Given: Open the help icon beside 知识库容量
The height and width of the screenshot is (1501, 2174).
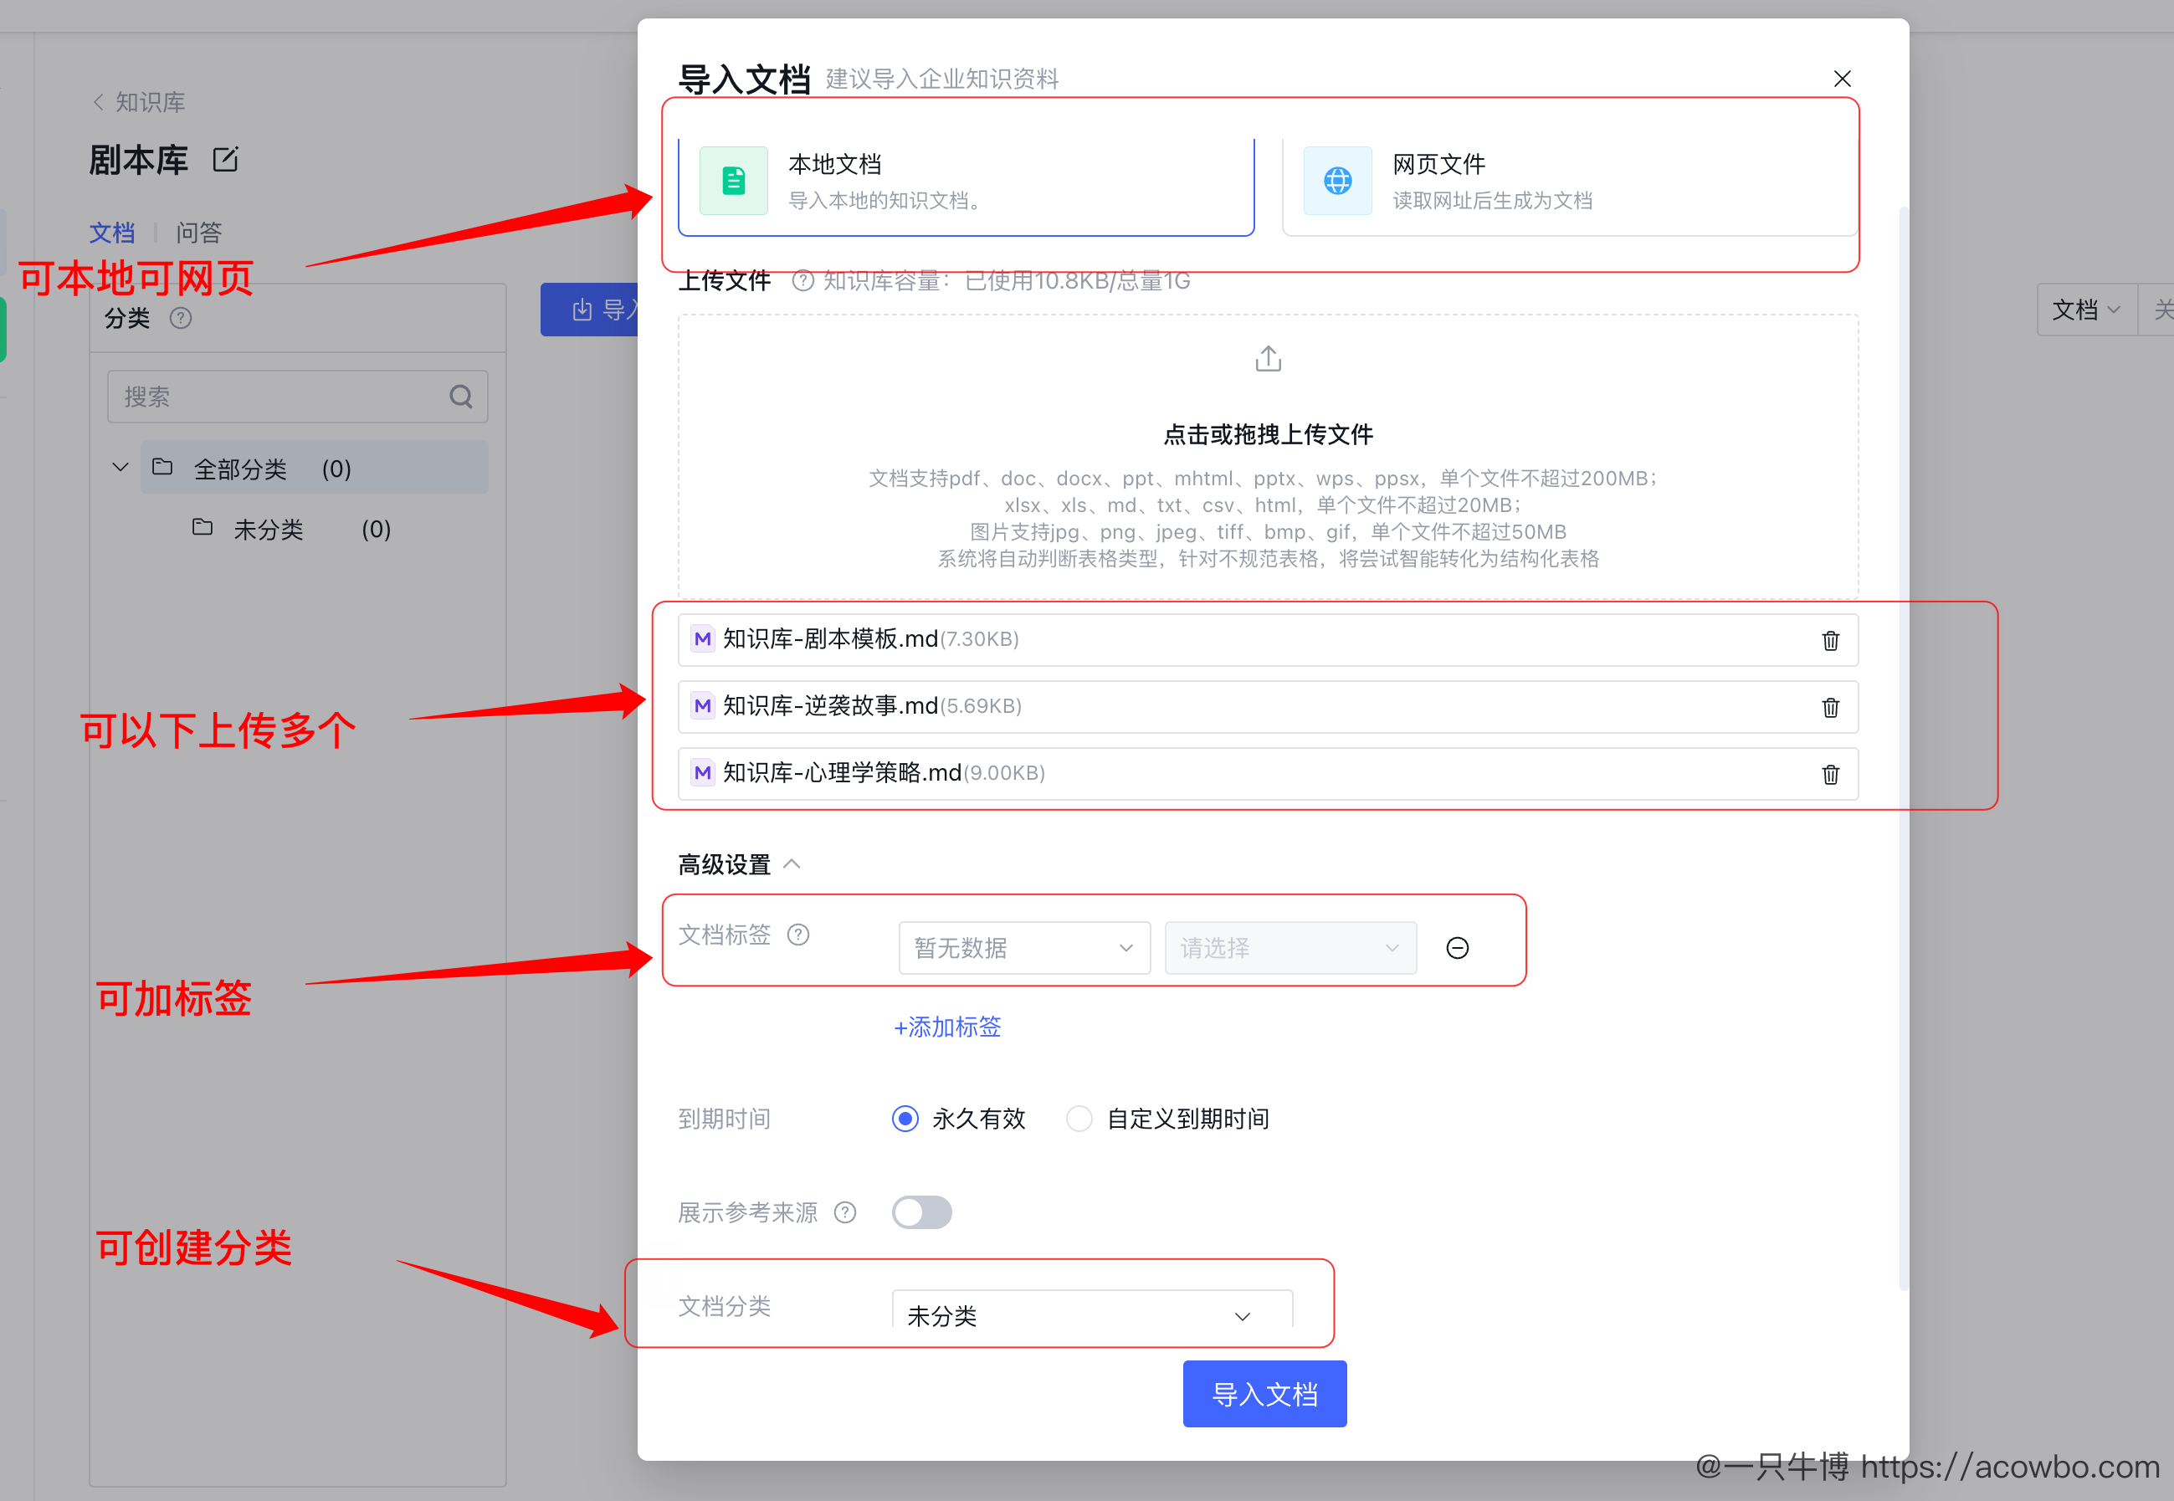Looking at the screenshot, I should 802,280.
